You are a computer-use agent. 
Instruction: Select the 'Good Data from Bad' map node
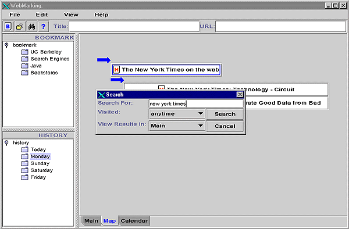point(287,103)
